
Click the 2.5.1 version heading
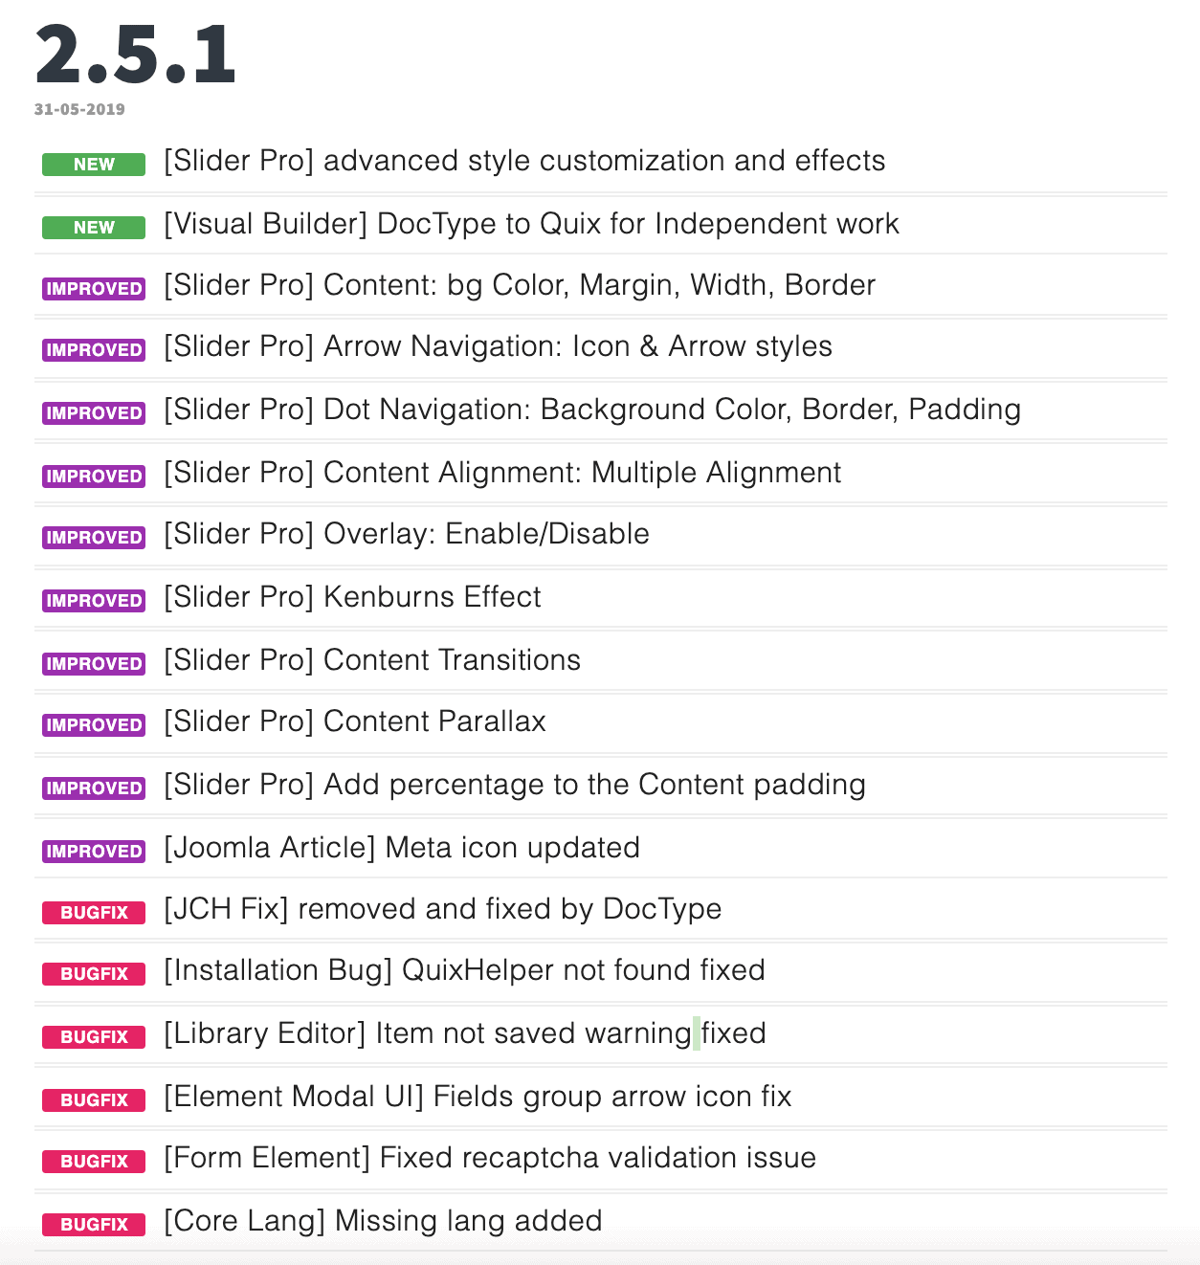[x=135, y=55]
